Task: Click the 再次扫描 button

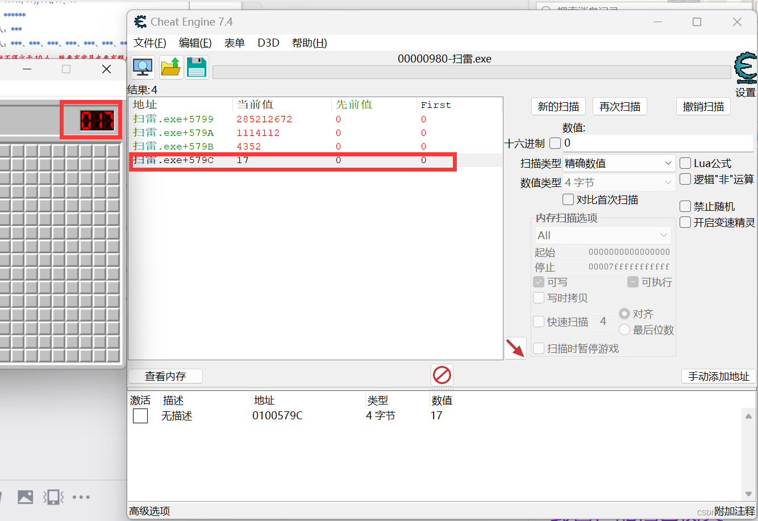Action: 620,106
